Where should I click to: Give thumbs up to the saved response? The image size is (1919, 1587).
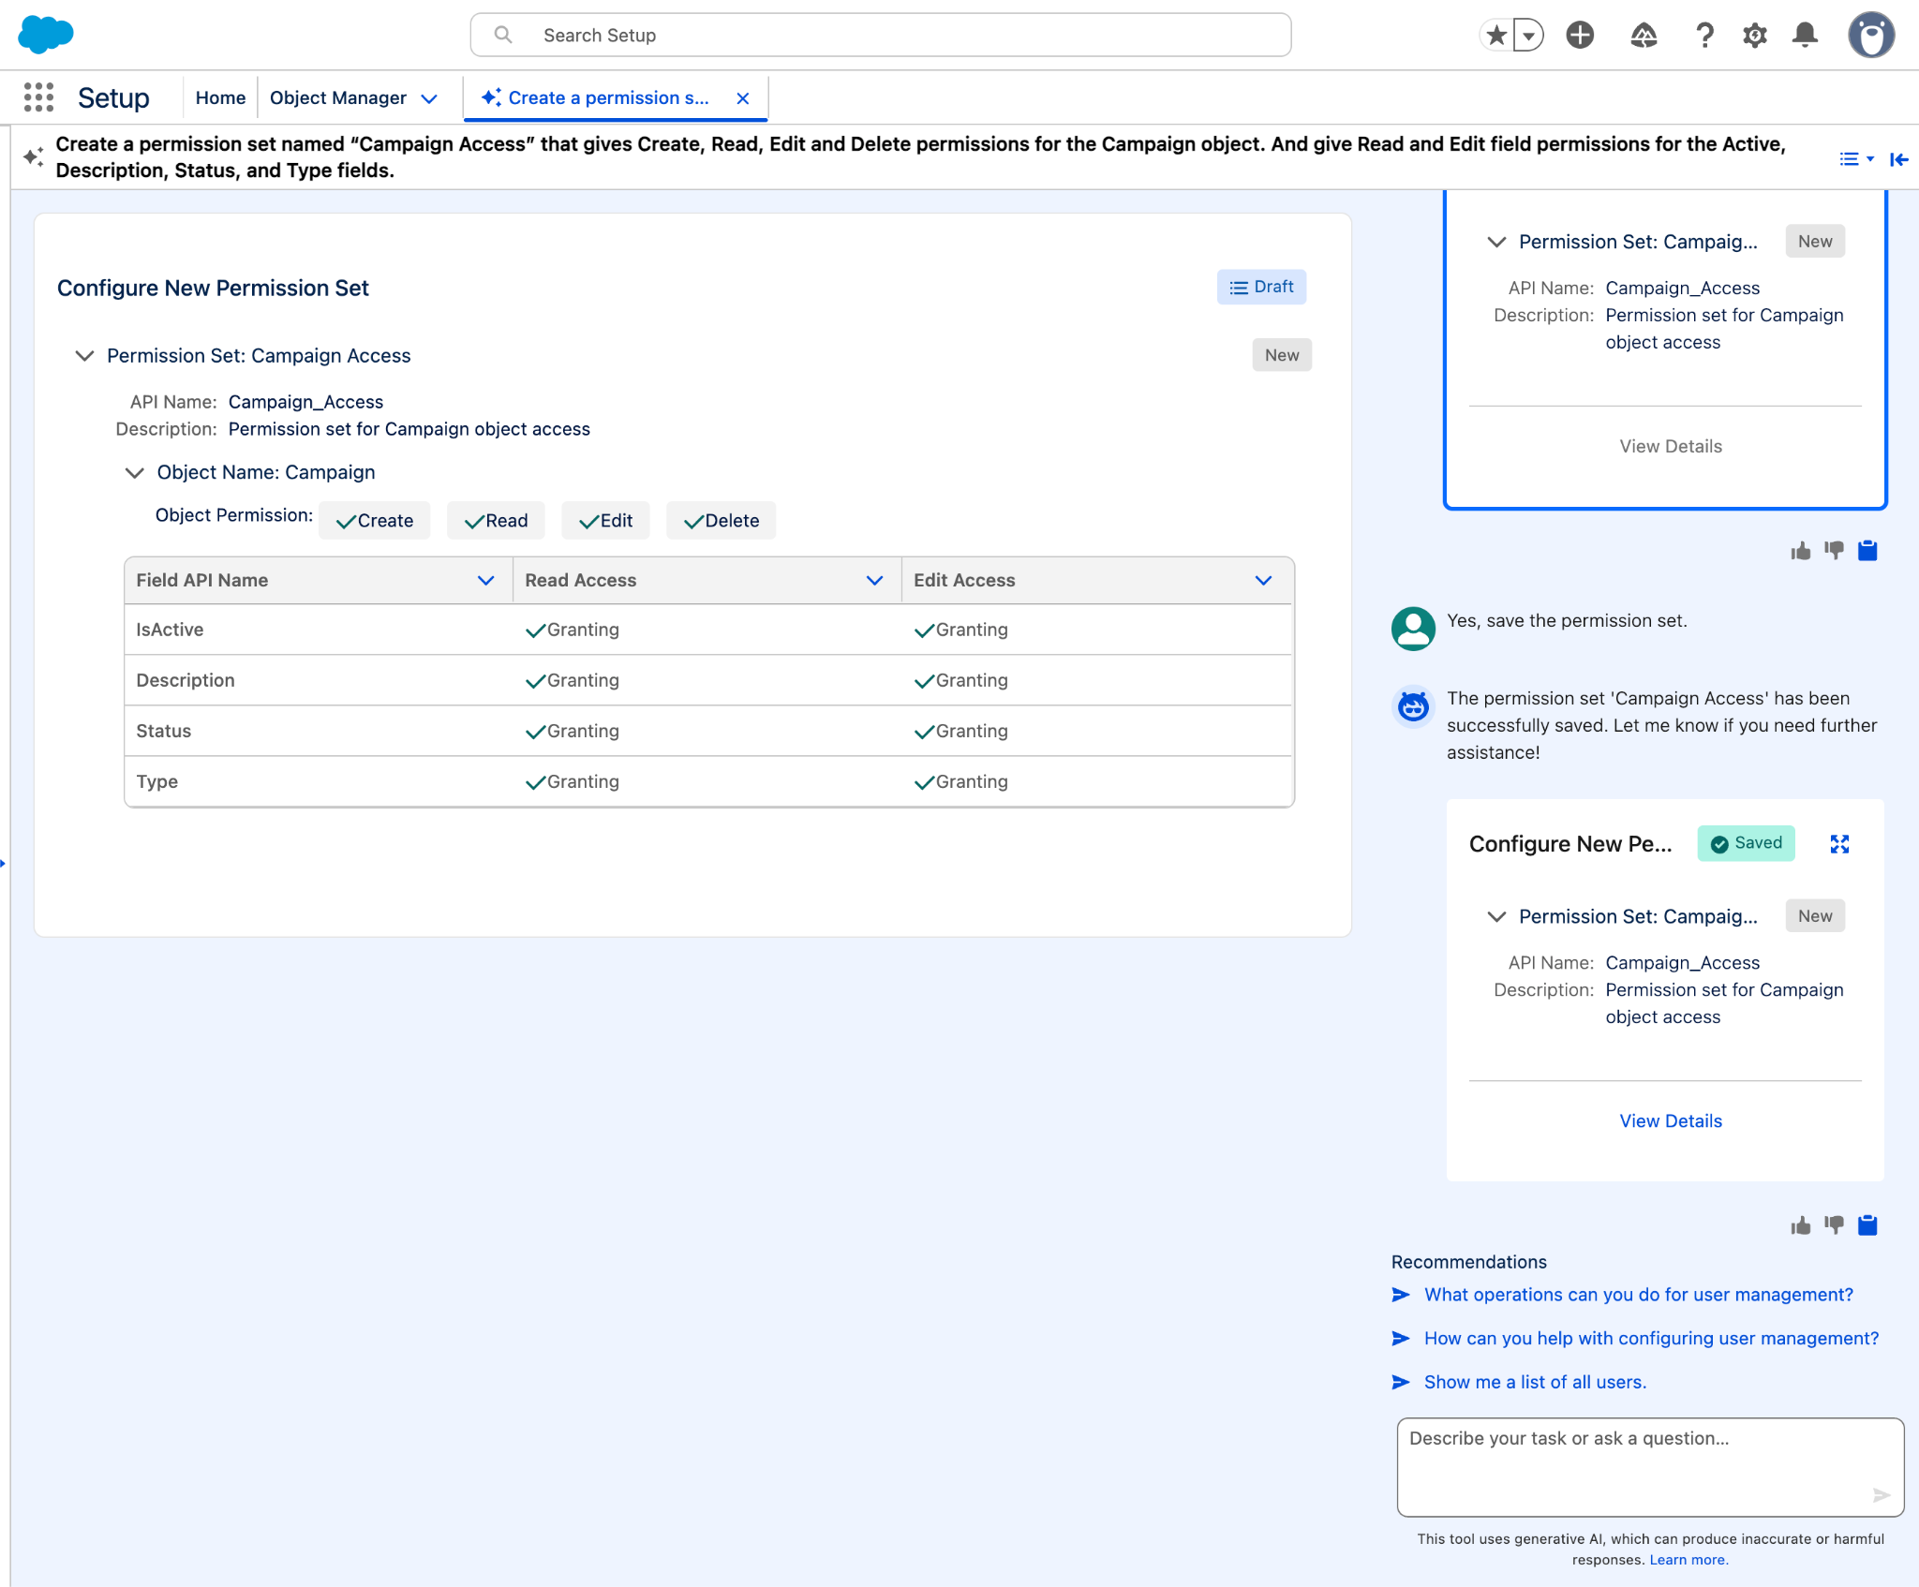coord(1801,1225)
